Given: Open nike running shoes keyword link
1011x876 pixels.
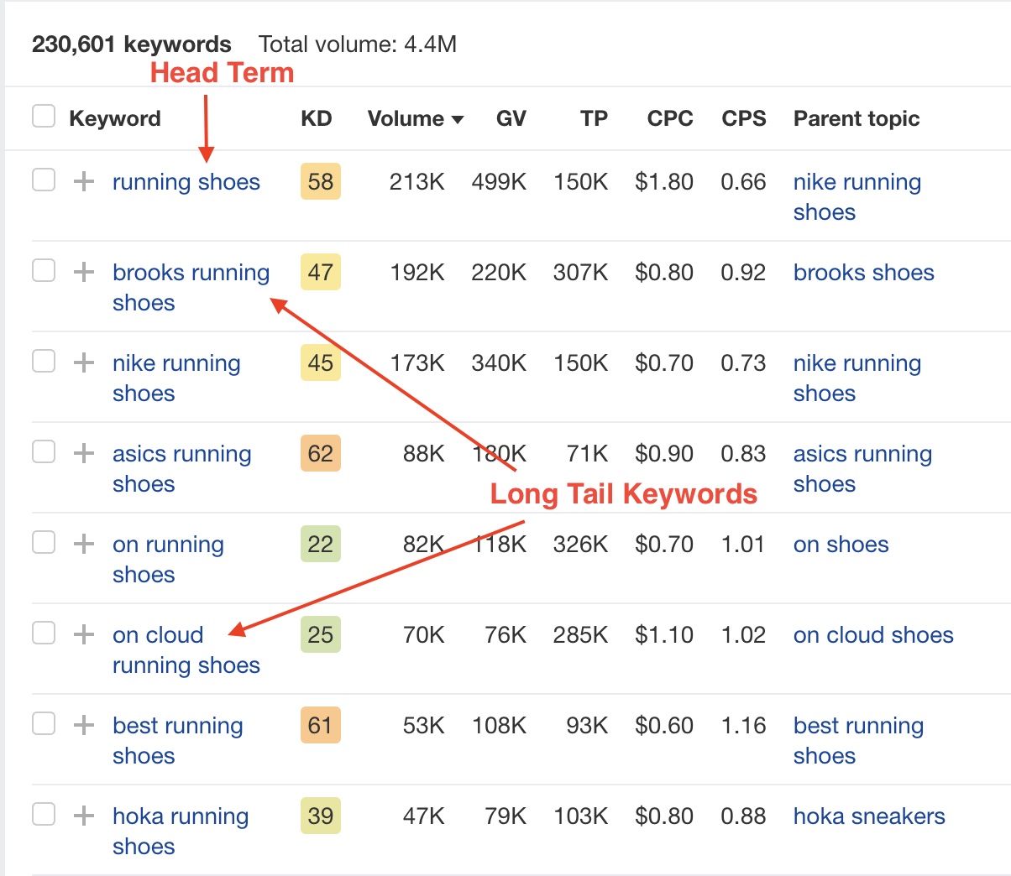Looking at the screenshot, I should coord(176,378).
